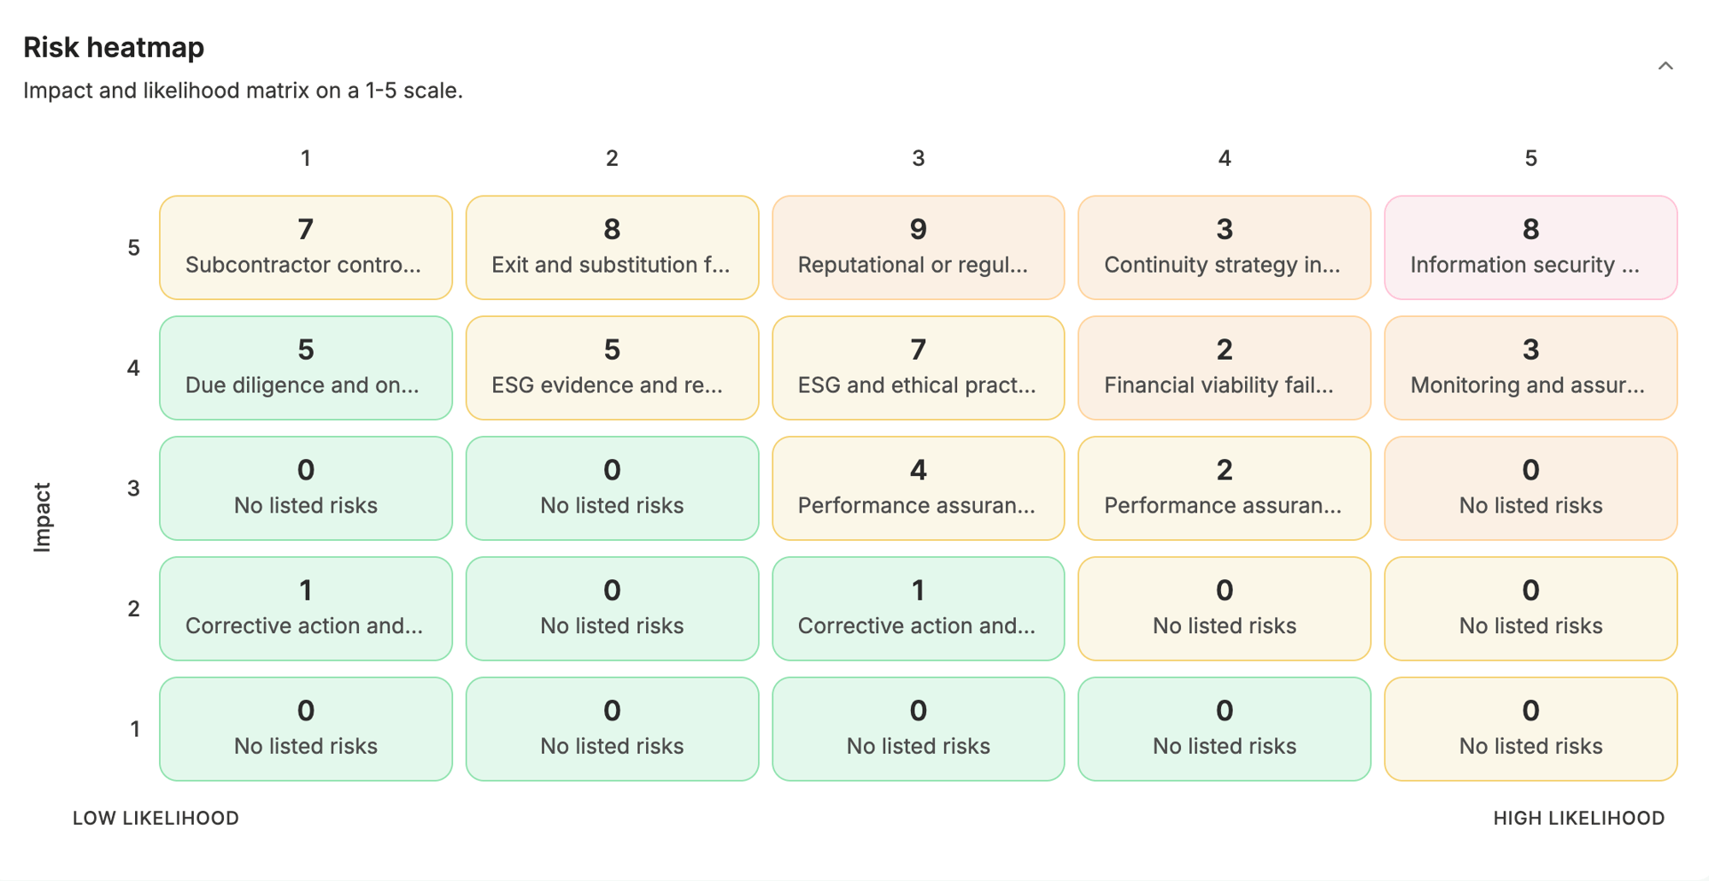This screenshot has height=881, width=1709.
Task: Open the Information security cell with 8 risks
Action: pos(1530,248)
